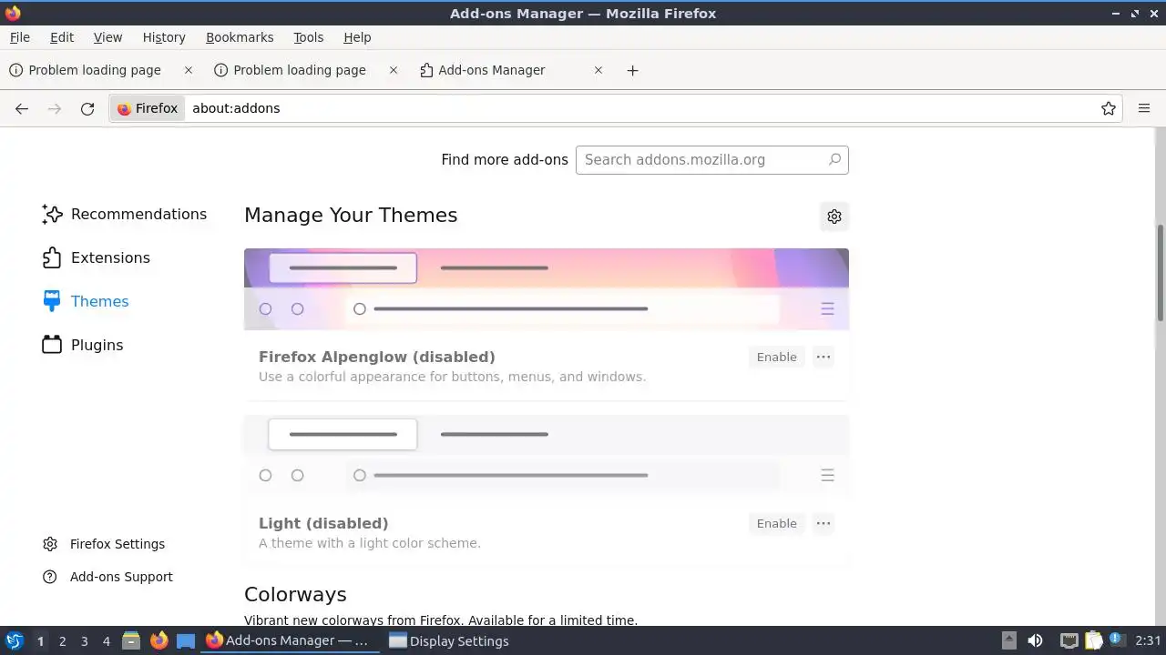Click the Colorways heading
Screen dimensions: 1166x655
coord(295,594)
